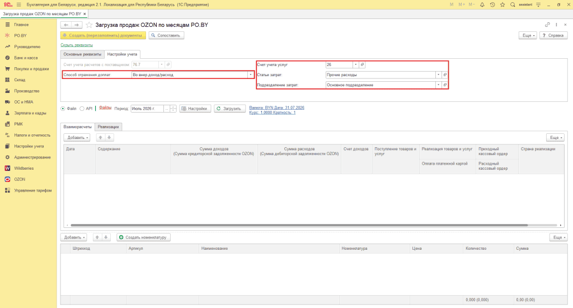Close the Загрузка продаж OZON tab
573x308 pixels.
coord(84,14)
